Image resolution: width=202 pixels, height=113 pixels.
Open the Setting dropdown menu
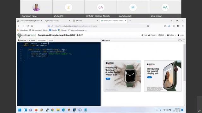pos(171,35)
